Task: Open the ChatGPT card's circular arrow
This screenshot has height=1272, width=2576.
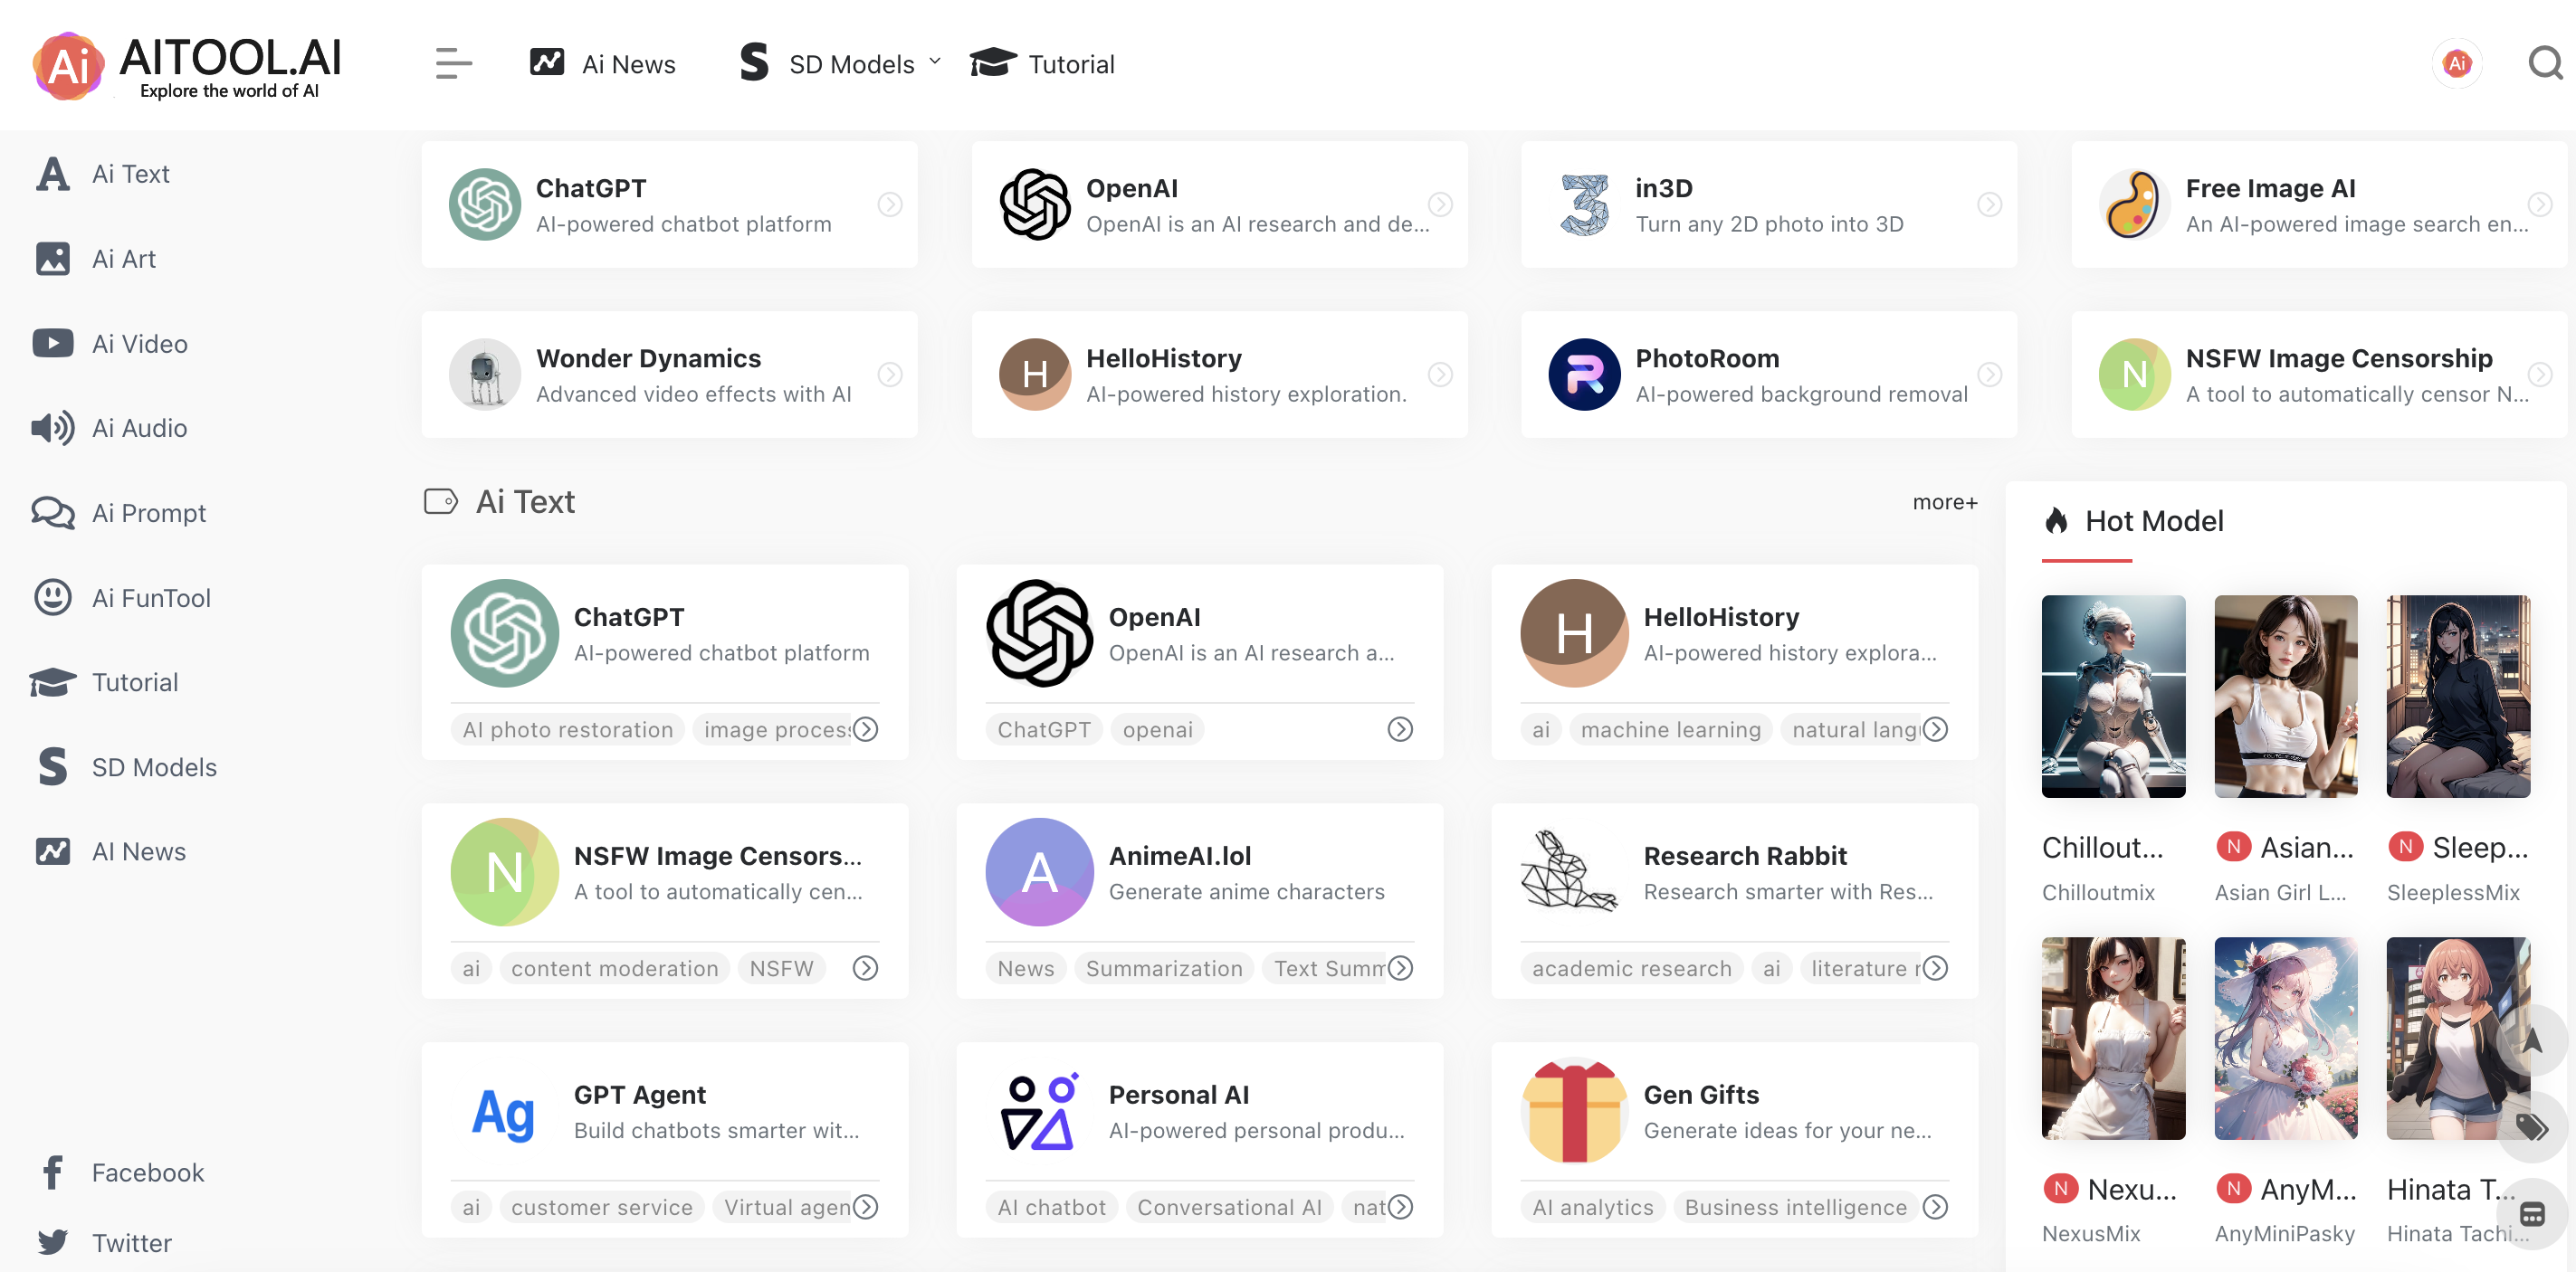Action: pyautogui.click(x=890, y=204)
